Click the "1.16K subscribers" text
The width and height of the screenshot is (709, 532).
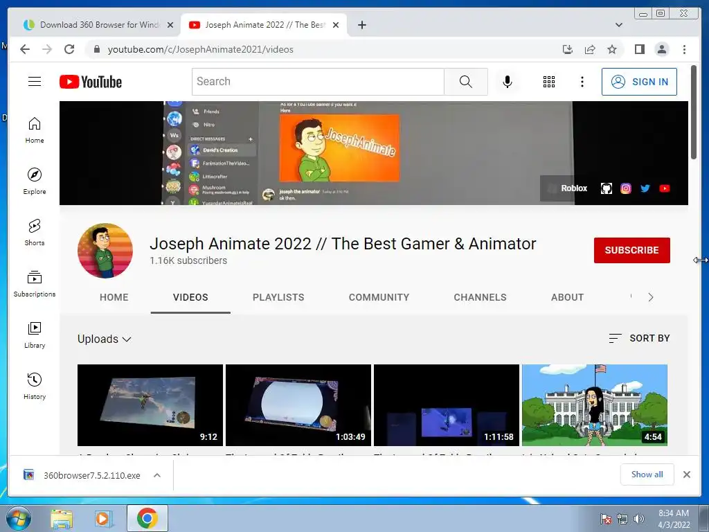[188, 260]
